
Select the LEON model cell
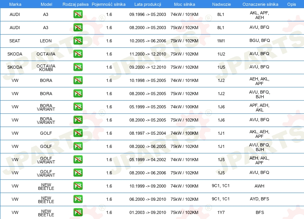(x=46, y=41)
